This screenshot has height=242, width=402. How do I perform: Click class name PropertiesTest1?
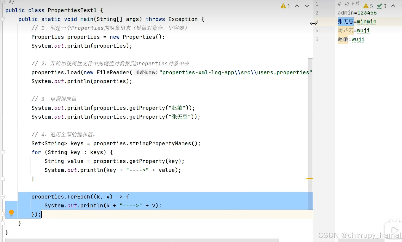pos(72,10)
